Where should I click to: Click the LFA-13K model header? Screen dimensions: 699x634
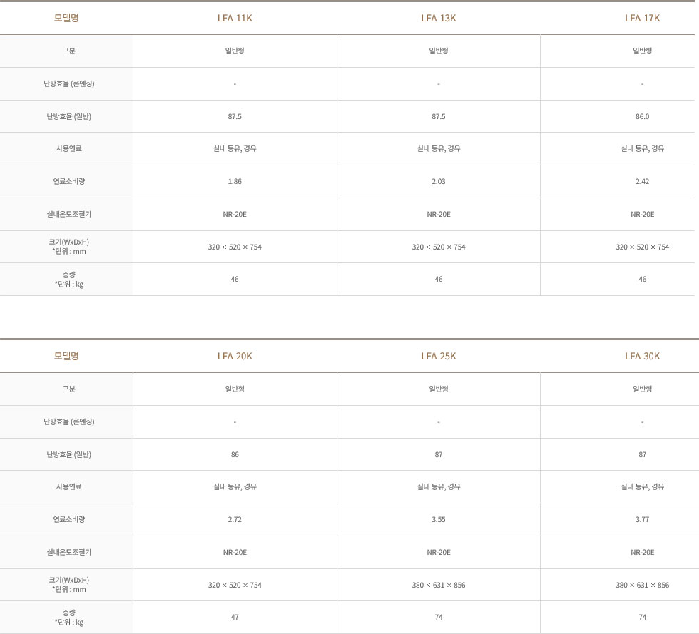[438, 19]
